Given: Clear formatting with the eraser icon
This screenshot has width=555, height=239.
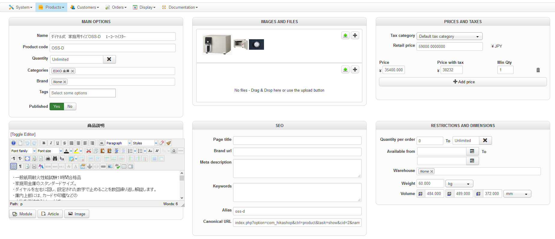Looking at the screenshot, I should click(162, 143).
